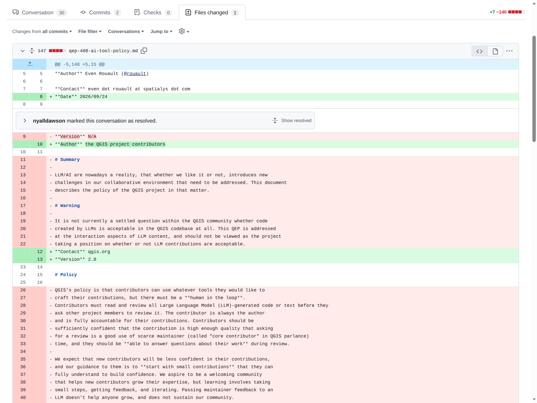Screen dimensions: 537x403
Task: Click Show resolved button
Action: tap(292, 121)
